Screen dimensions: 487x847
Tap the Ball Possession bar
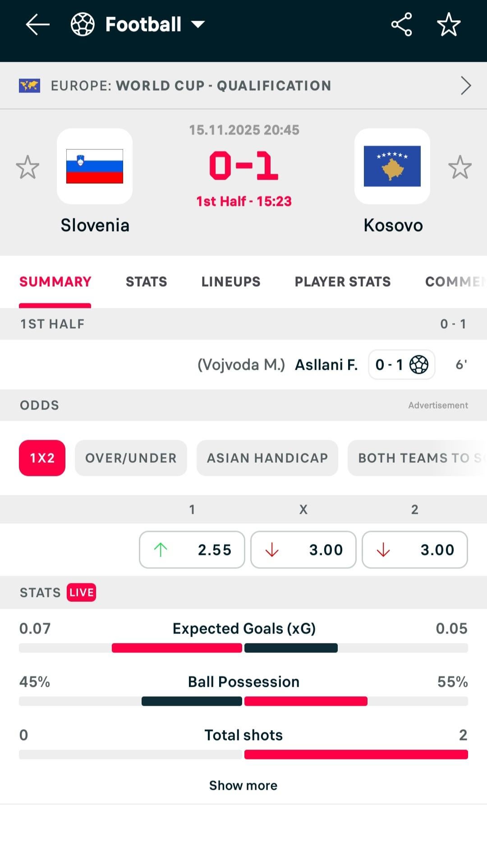(243, 701)
